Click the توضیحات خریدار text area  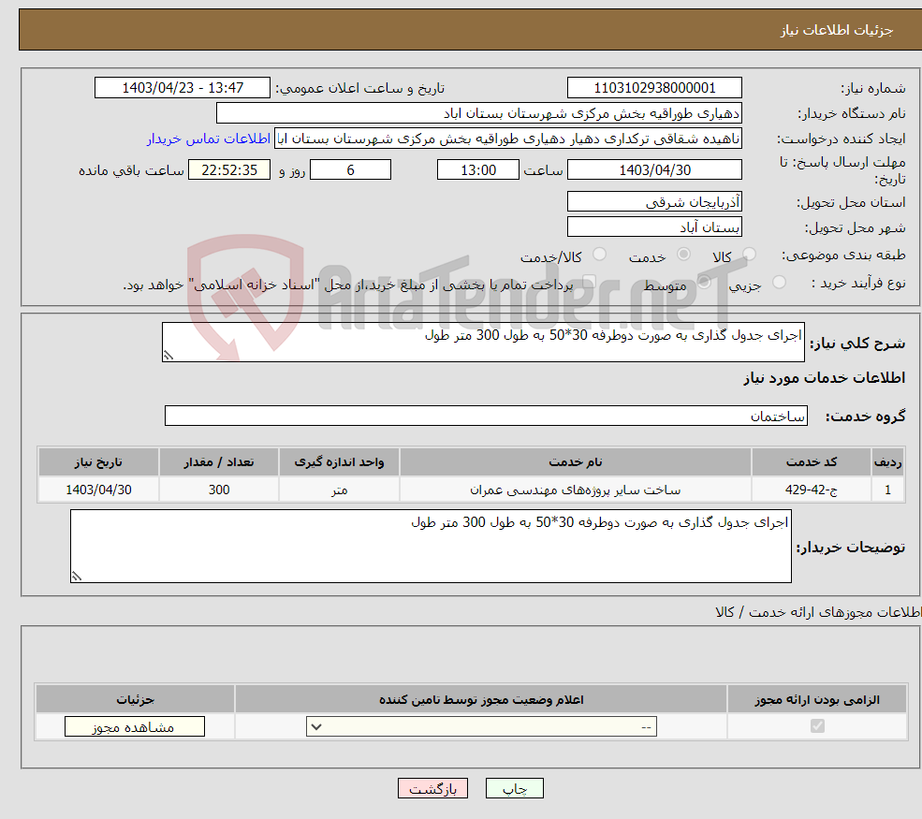[431, 547]
